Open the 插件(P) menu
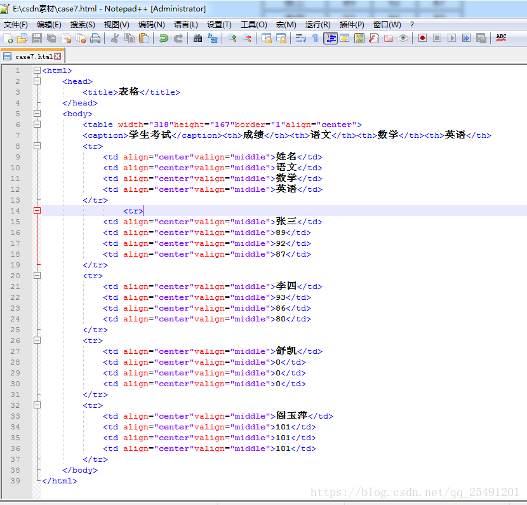 [x=352, y=25]
